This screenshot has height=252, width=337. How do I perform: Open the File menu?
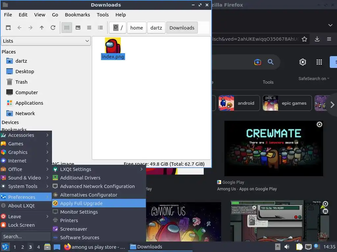pos(8,15)
